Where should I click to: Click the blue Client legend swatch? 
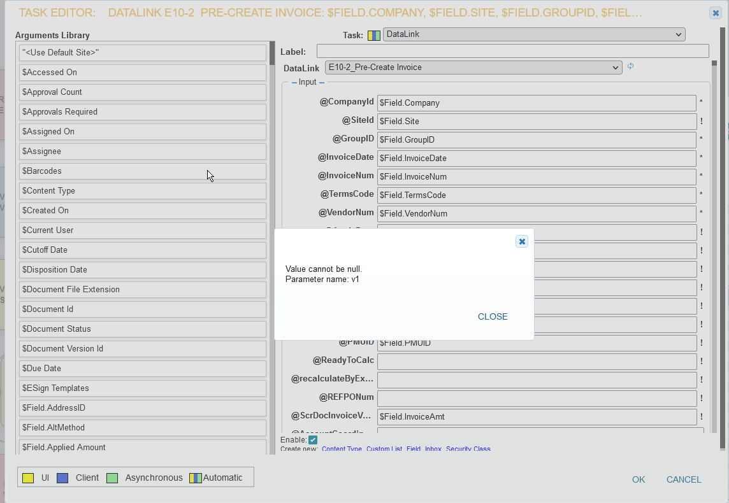[62, 478]
